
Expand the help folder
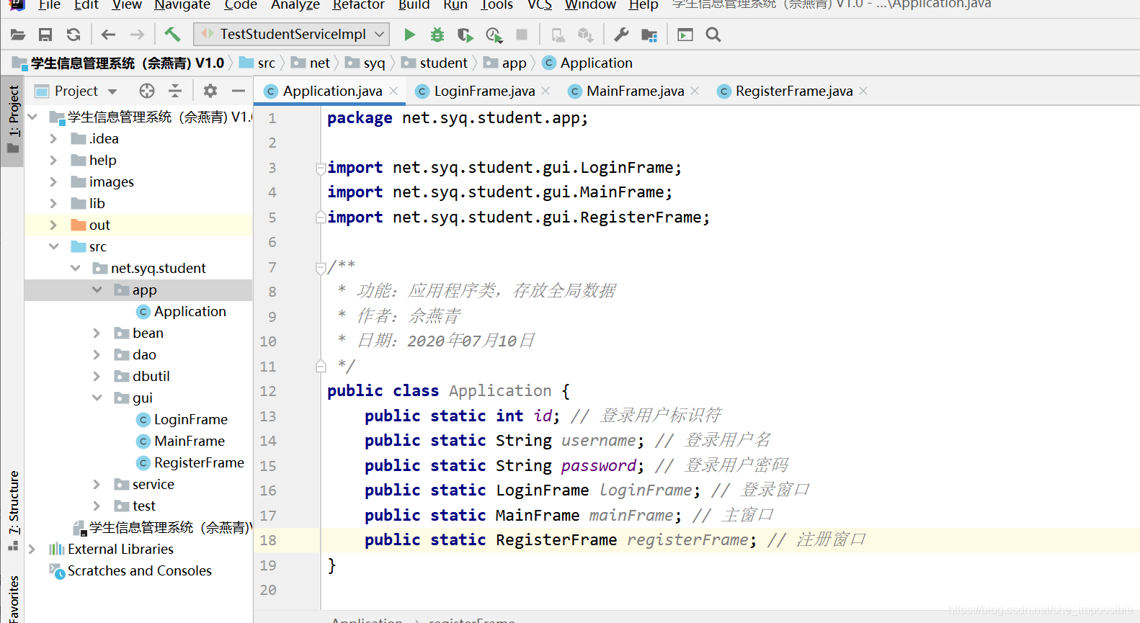click(x=53, y=160)
